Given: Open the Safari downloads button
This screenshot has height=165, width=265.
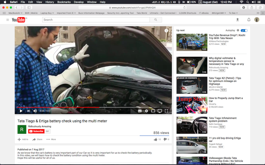Looking at the screenshot, I should click(x=243, y=7).
